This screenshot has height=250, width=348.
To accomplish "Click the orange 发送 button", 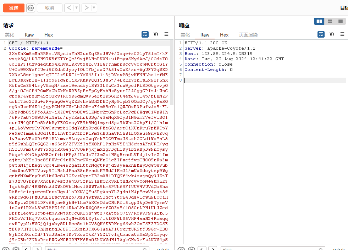I will click(14, 8).
